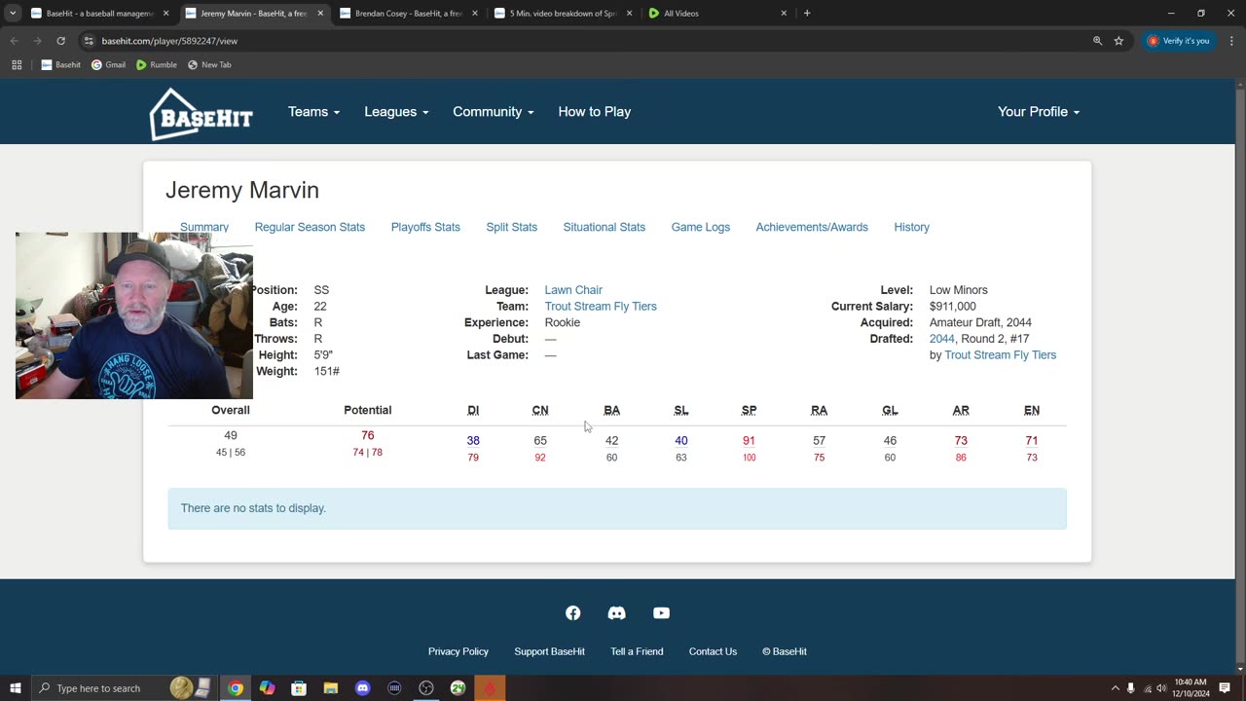This screenshot has width=1246, height=701.
Task: Switch to the Brendan Cosey browser tab
Action: [408, 14]
